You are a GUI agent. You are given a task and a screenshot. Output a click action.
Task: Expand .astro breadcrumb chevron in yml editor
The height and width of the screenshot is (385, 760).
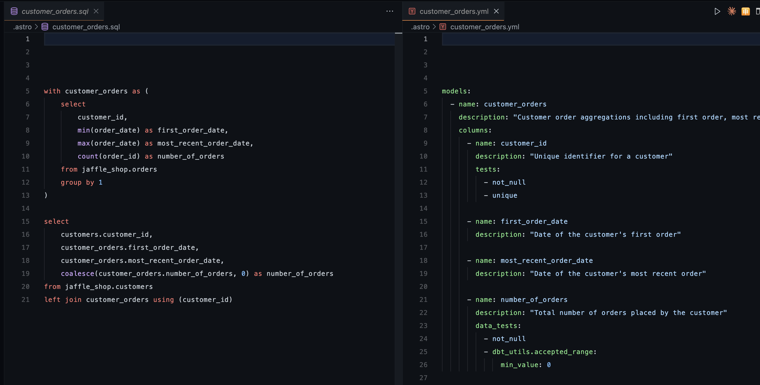(434, 27)
